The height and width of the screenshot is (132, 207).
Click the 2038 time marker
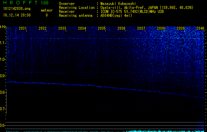161,28
